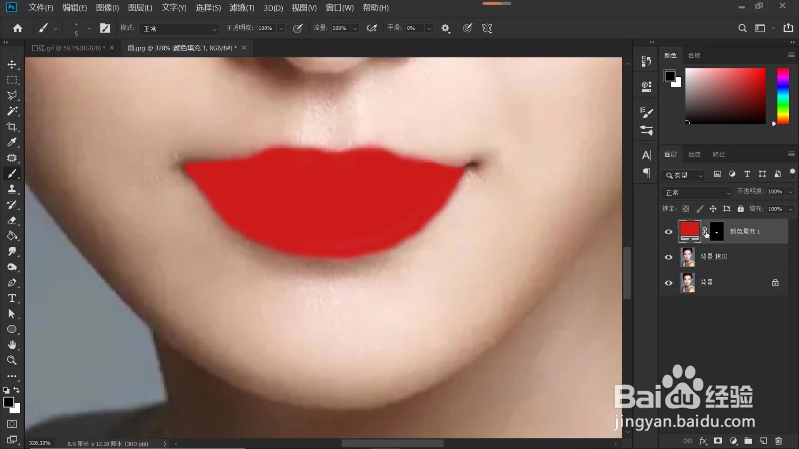Click the Home button in options bar
The width and height of the screenshot is (799, 449).
click(17, 28)
